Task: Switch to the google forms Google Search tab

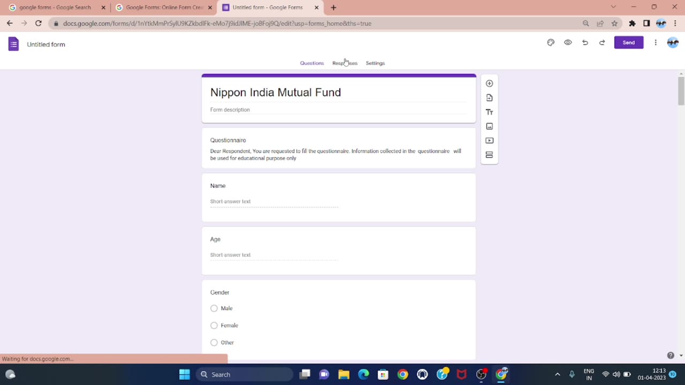Action: coord(55,7)
